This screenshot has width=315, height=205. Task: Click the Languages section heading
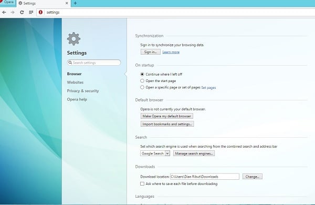[x=144, y=196]
